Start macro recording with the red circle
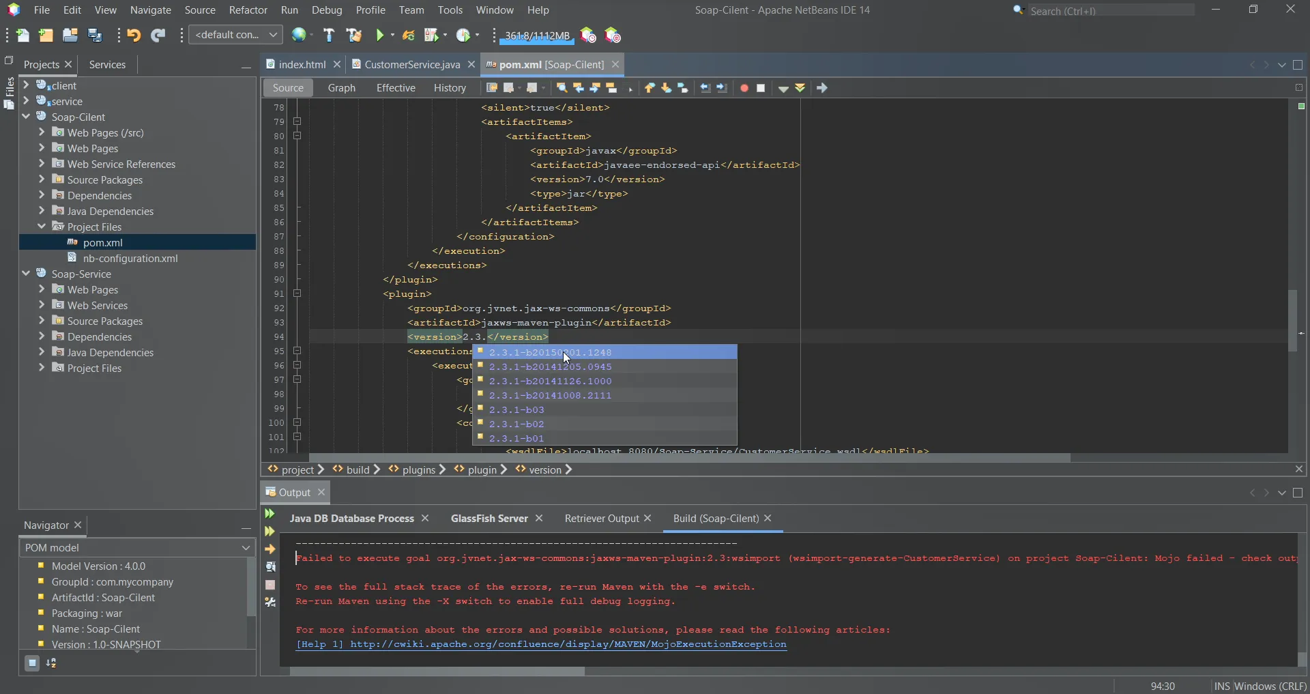1310x694 pixels. click(744, 88)
